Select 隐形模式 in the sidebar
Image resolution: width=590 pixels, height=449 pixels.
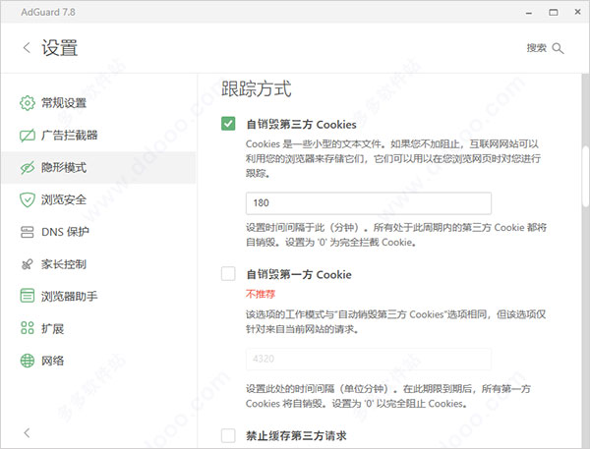pyautogui.click(x=97, y=168)
